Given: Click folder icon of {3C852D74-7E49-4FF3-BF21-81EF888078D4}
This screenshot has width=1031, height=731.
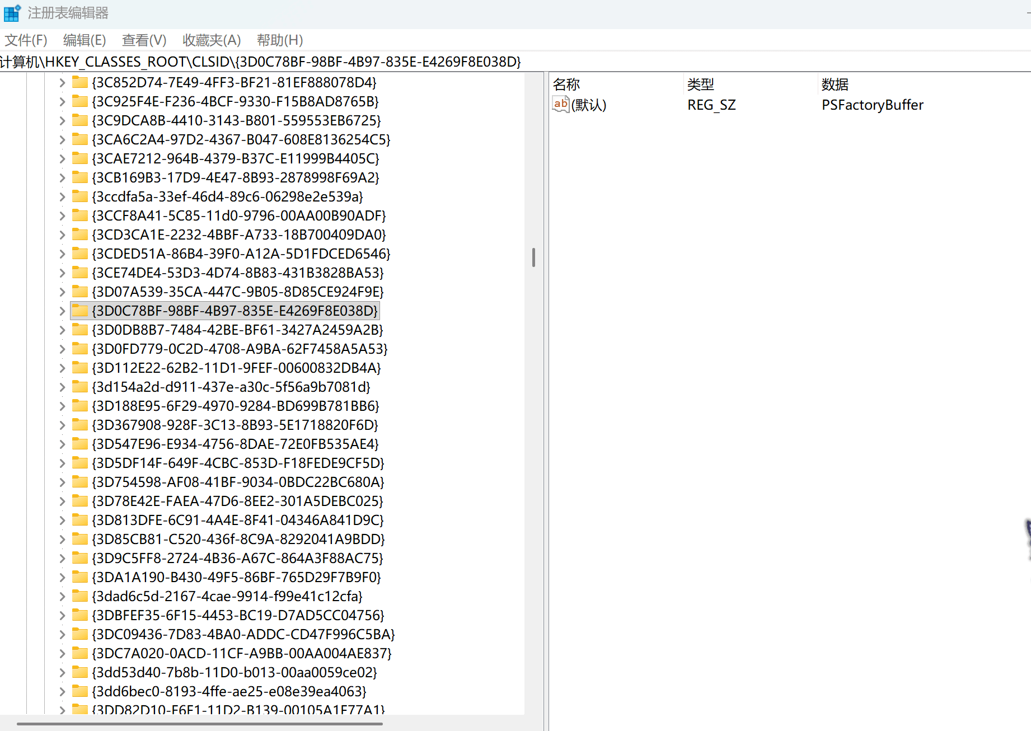Looking at the screenshot, I should tap(80, 83).
